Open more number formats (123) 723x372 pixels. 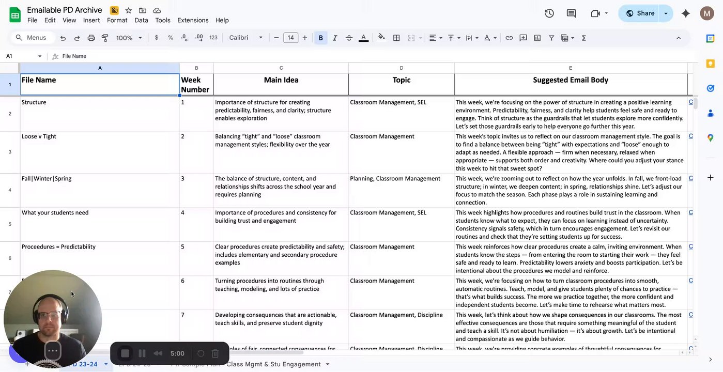pos(213,38)
